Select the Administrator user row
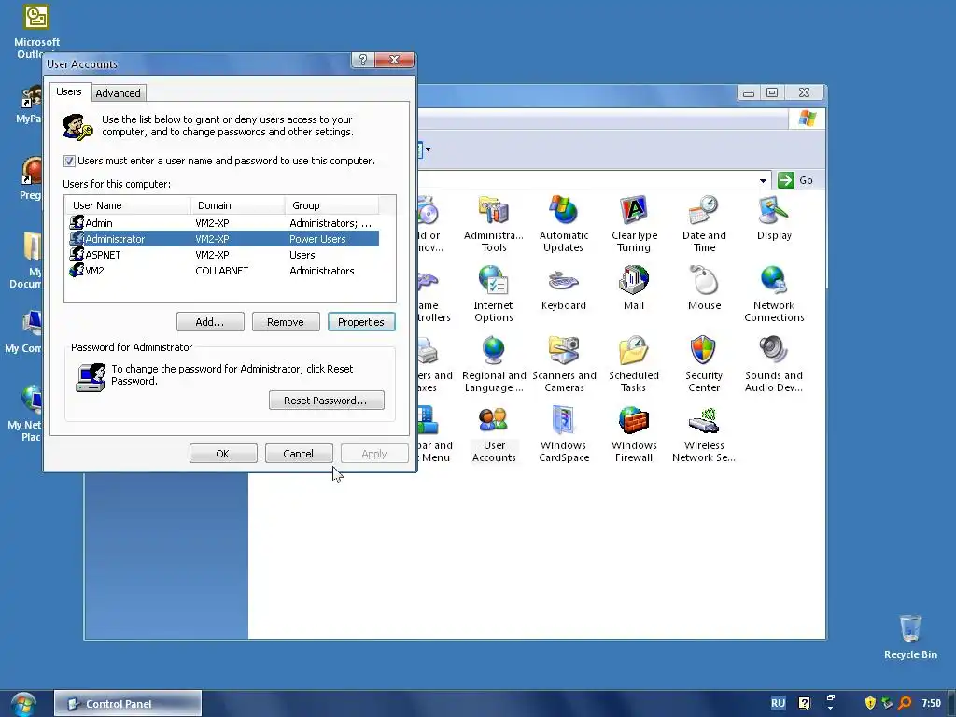956x717 pixels. click(x=224, y=239)
